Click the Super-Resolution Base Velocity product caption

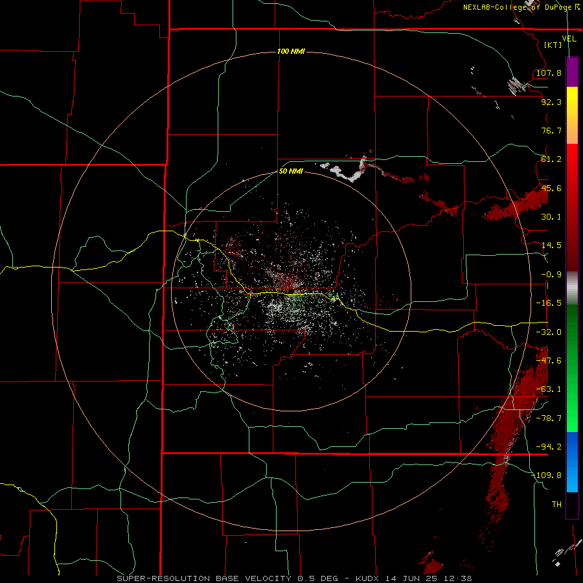[227, 578]
